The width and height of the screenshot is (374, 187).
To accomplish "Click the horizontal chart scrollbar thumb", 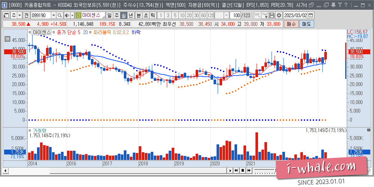I will tap(138, 170).
